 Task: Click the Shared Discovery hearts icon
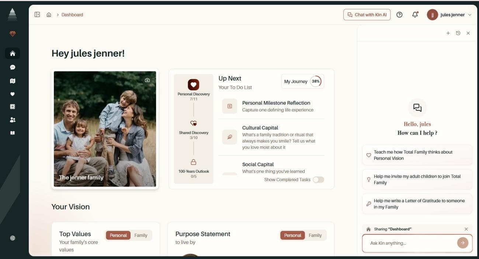pos(194,124)
